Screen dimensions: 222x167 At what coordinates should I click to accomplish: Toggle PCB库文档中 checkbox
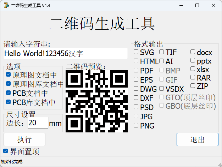(9, 102)
